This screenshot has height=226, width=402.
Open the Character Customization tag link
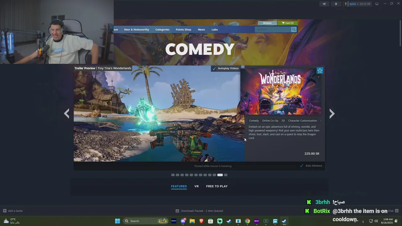pos(302,121)
